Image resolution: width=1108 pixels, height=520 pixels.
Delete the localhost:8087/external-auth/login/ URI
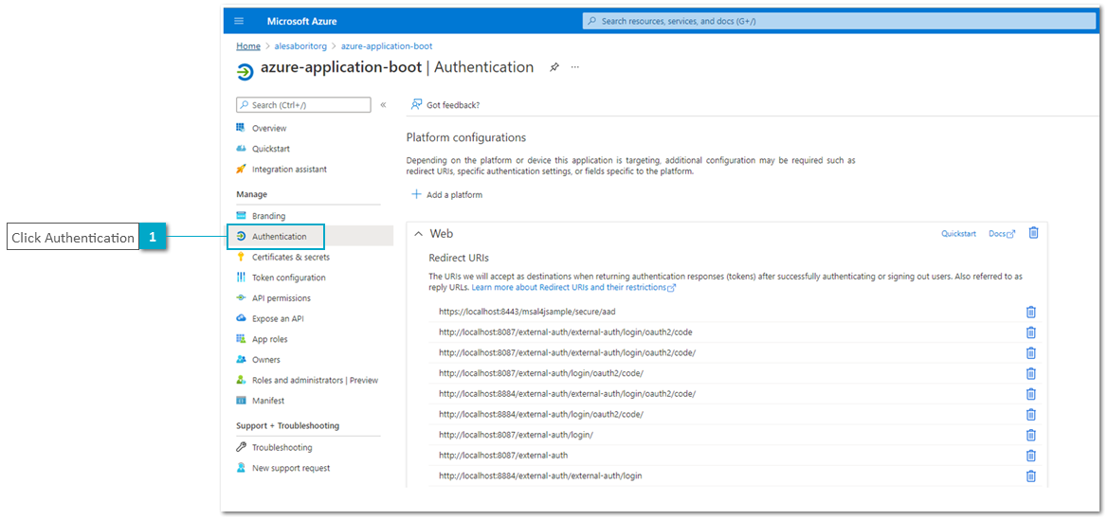click(1030, 435)
